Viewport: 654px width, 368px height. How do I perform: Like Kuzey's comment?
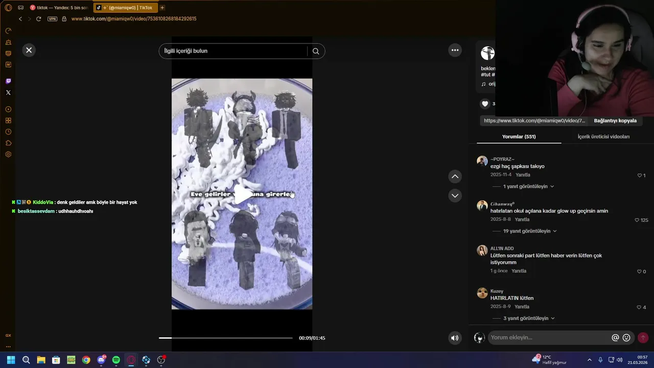point(639,307)
